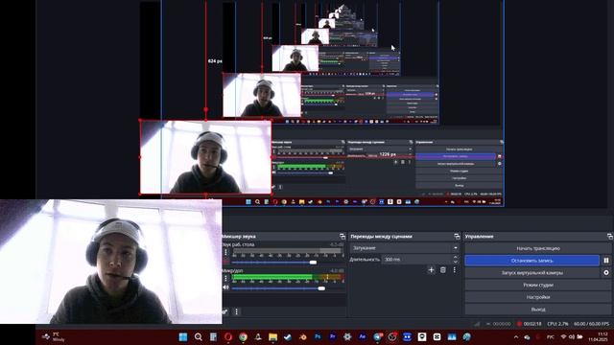Click the Длительность label
Image resolution: width=614 pixels, height=345 pixels.
(x=365, y=260)
